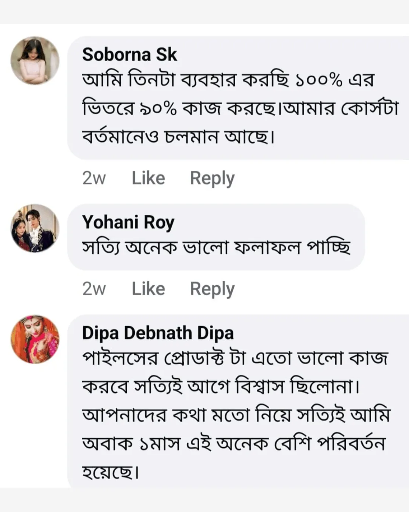
Task: Click the line starting 'আপনাদের কথা মতো'
Action: tap(236, 415)
